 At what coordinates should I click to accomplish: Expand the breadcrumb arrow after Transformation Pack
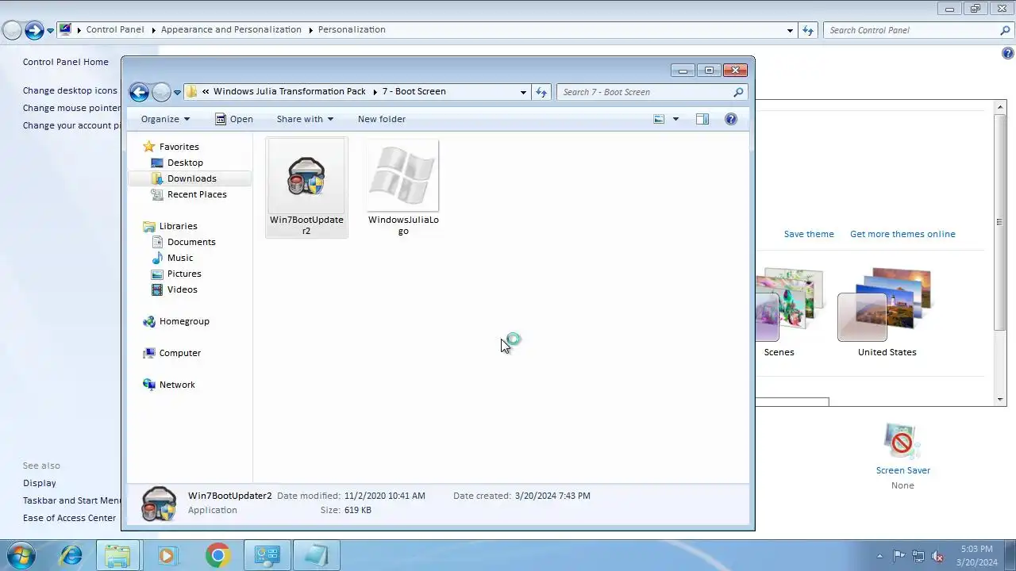pos(374,92)
